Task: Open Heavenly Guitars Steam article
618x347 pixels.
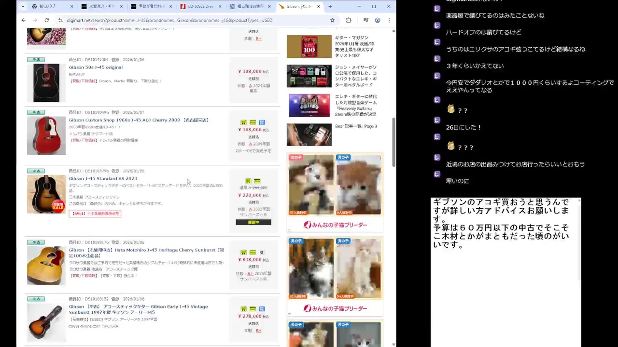Action: [356, 106]
